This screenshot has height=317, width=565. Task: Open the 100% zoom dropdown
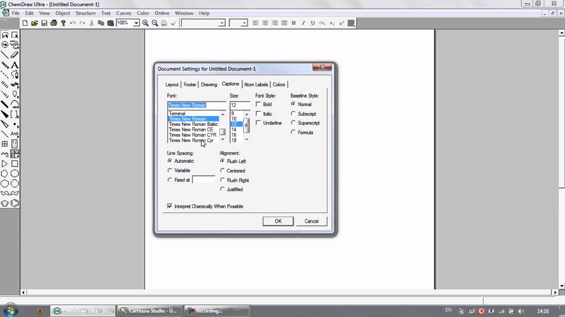136,23
